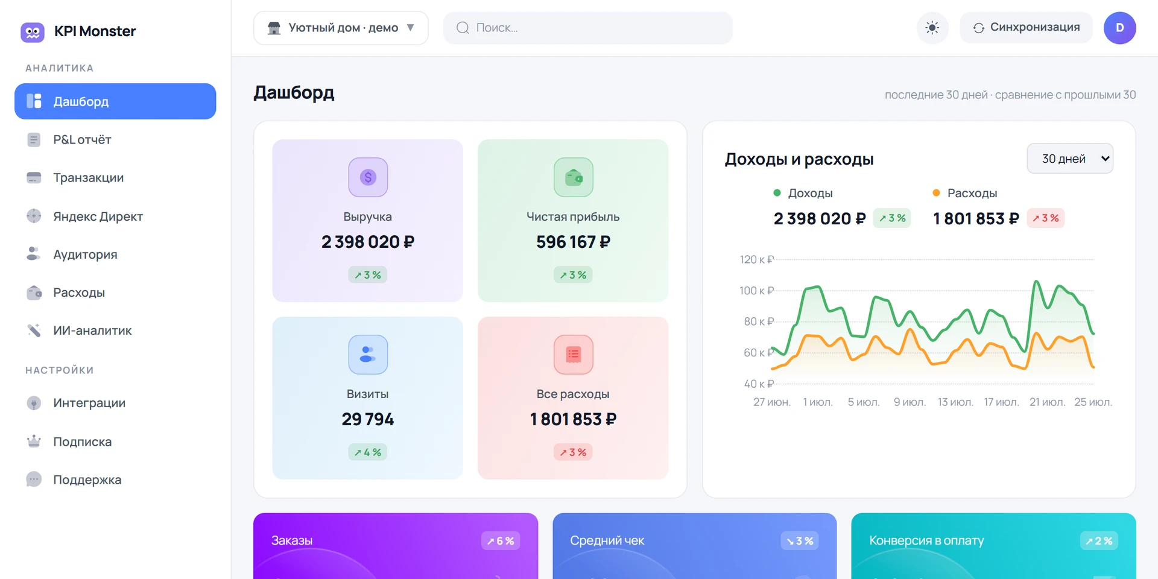Screen dimensions: 1158x579
Task: Click the arrow of store selector
Action: click(411, 28)
